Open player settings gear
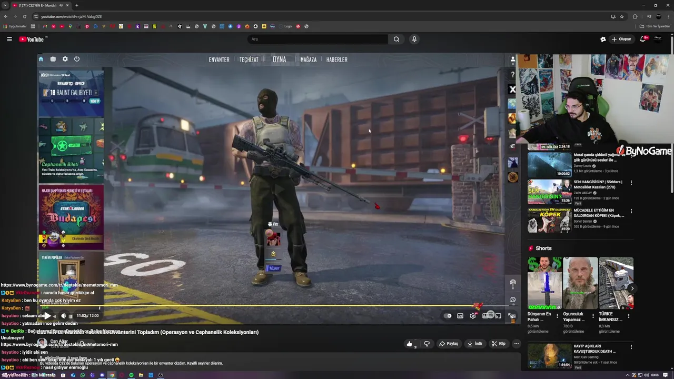674x379 pixels. click(x=473, y=316)
